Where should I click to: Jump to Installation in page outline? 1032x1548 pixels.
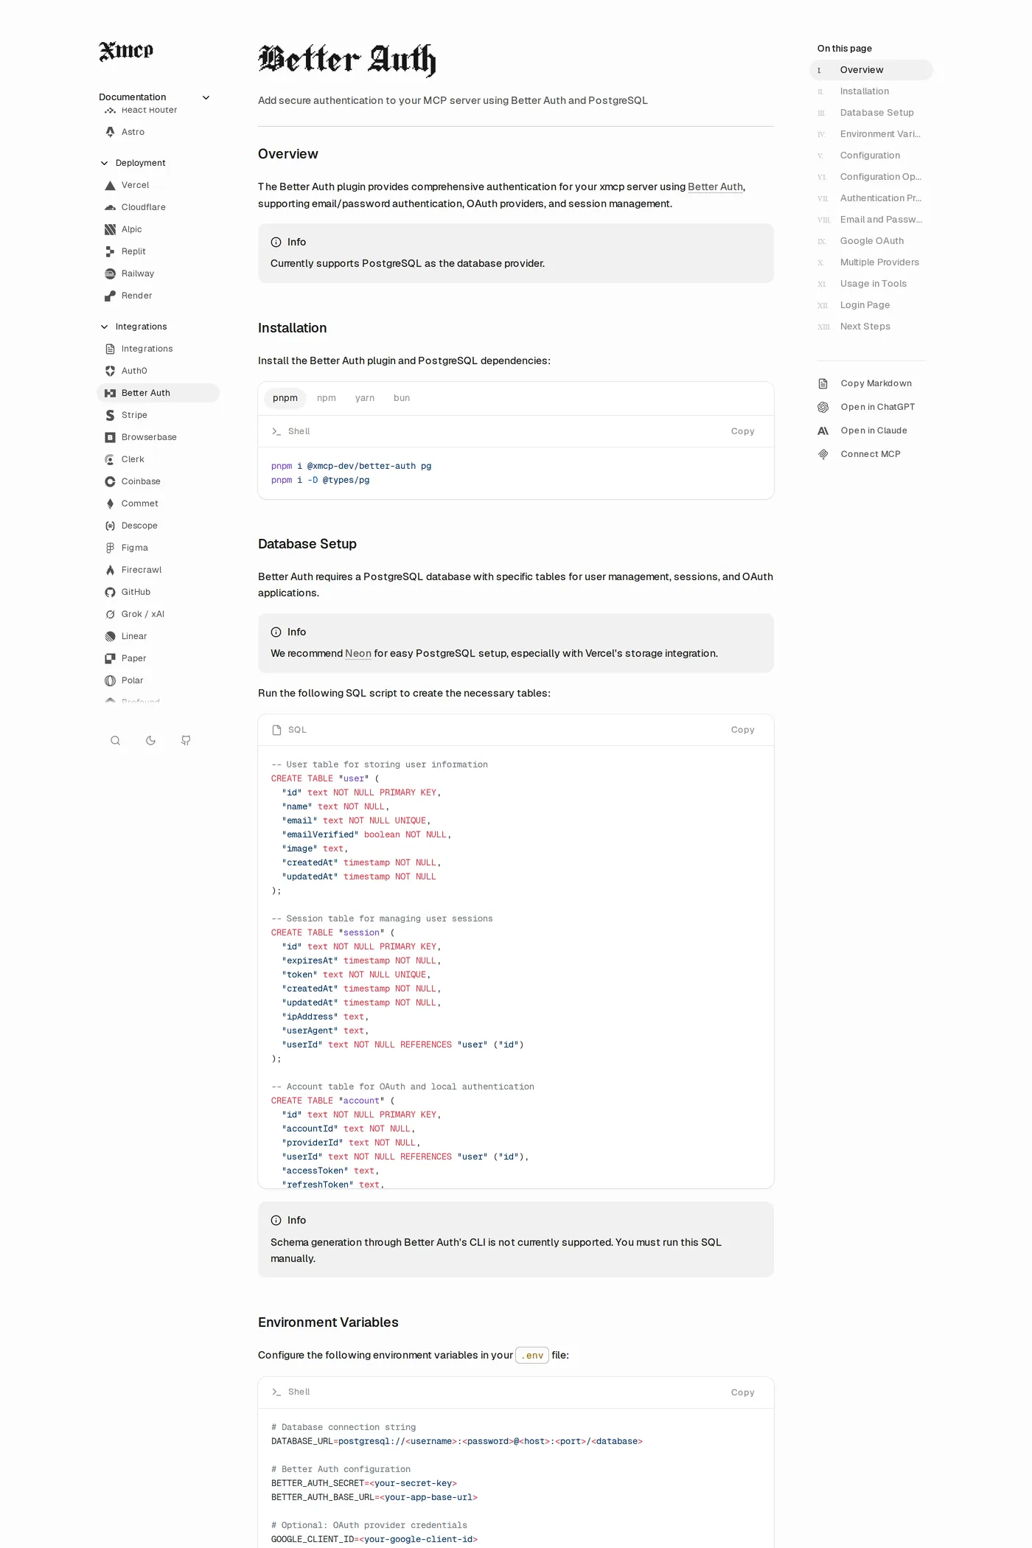point(865,91)
